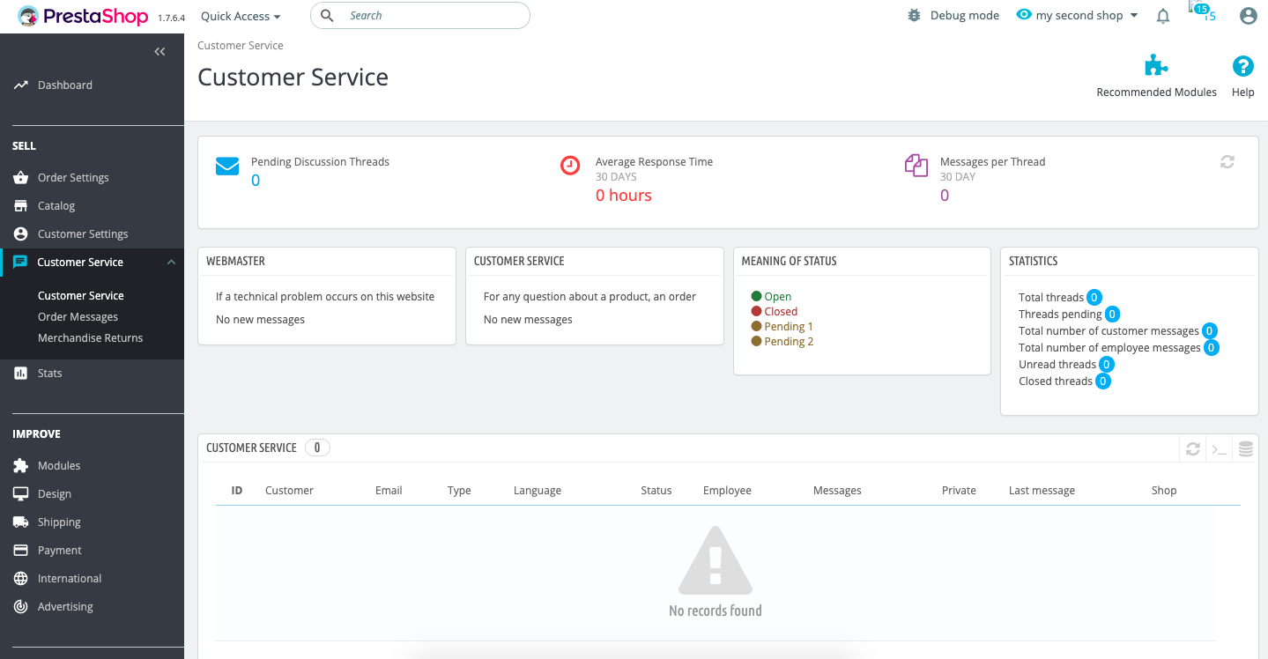This screenshot has width=1268, height=659.
Task: Click the notifications bell icon
Action: click(x=1162, y=15)
